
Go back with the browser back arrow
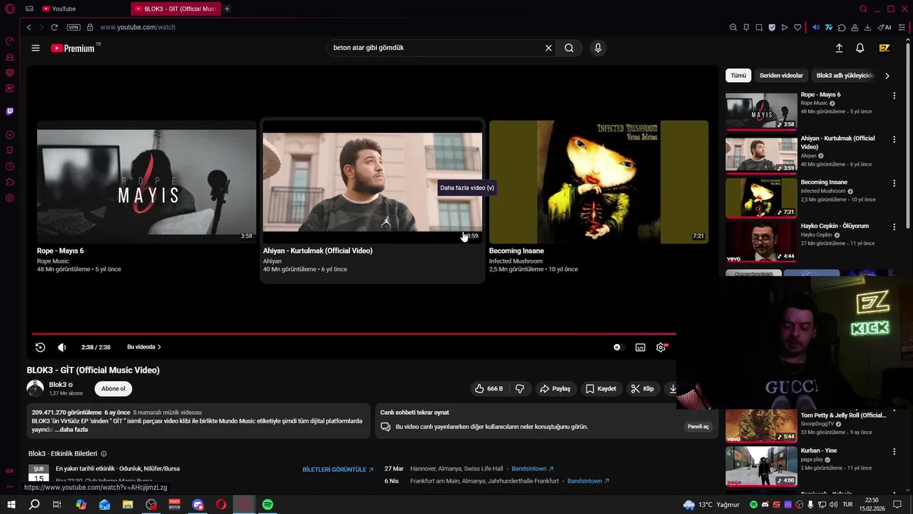pyautogui.click(x=29, y=27)
